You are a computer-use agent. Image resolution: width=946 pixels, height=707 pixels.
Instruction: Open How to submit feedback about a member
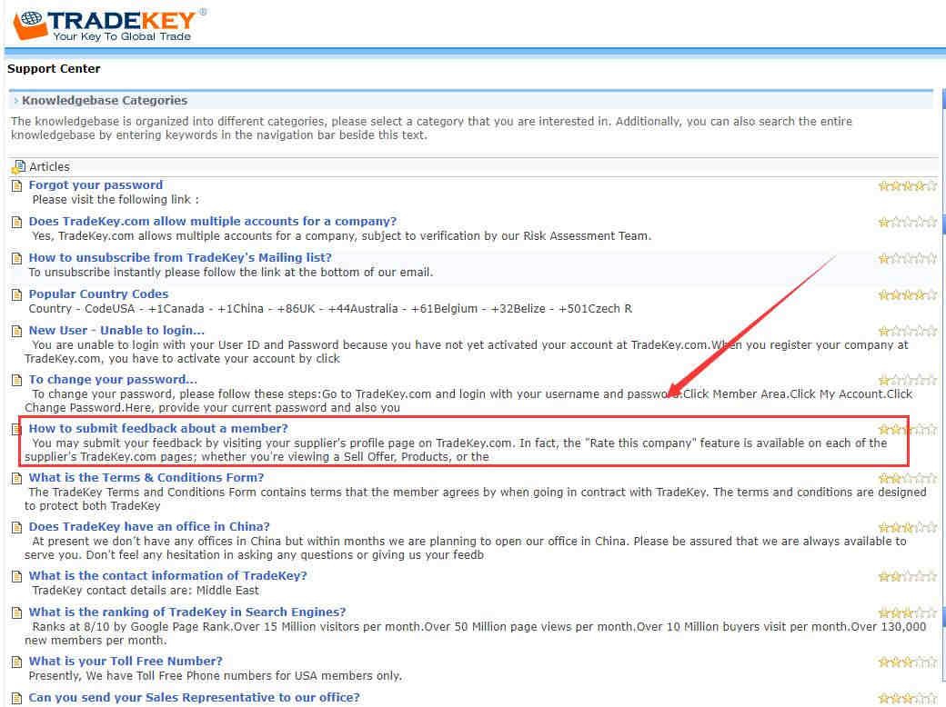[x=158, y=429]
